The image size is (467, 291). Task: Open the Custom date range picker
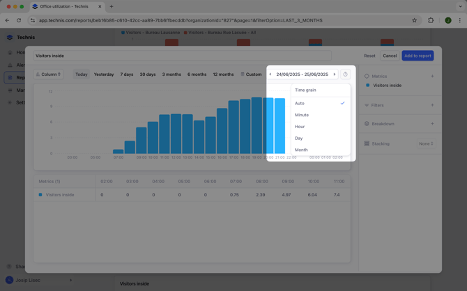[251, 74]
